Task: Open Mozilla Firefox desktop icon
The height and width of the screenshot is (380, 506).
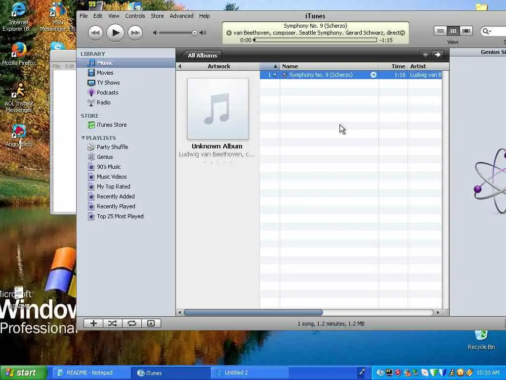Action: [x=19, y=53]
